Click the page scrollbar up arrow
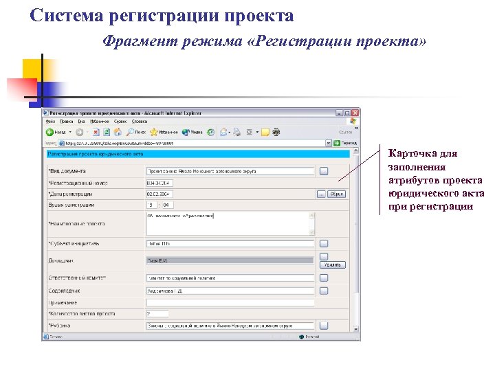Screen dimensions: 495x371 tap(356, 151)
